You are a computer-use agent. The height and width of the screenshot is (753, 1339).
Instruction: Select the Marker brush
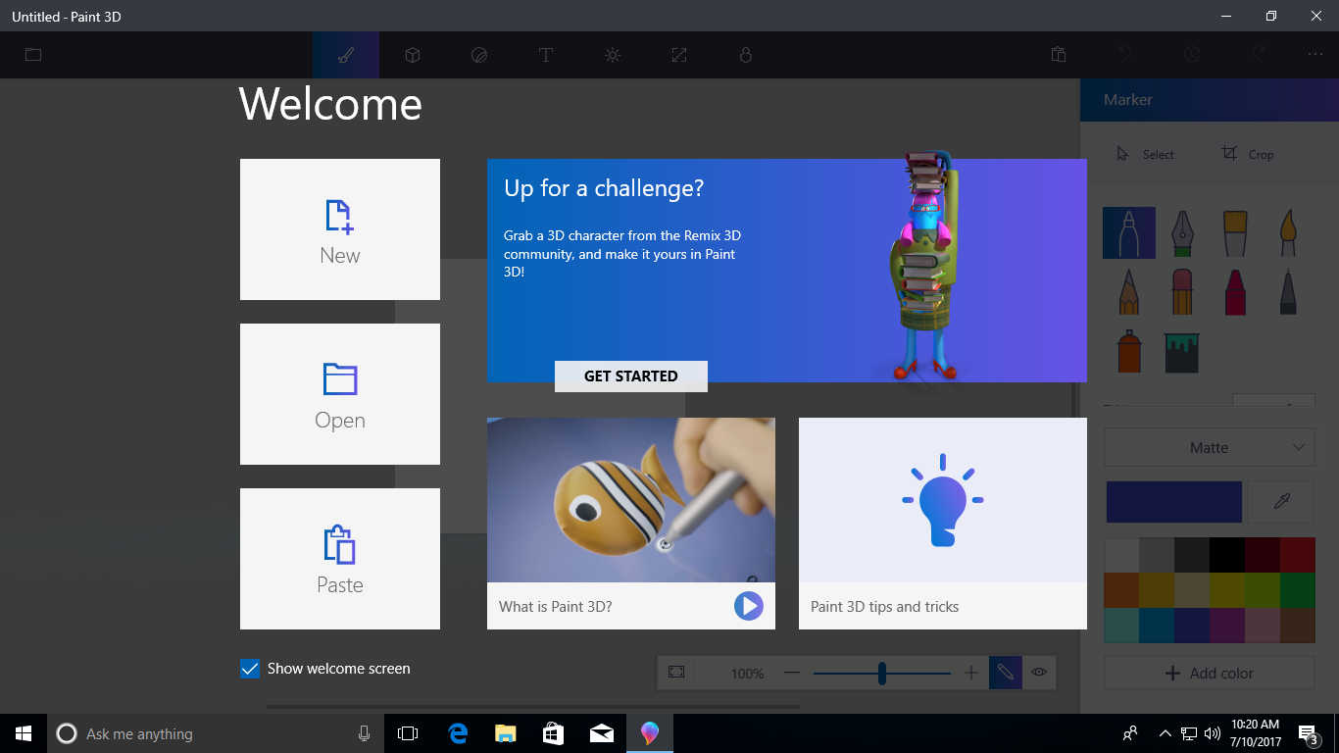tap(1129, 232)
